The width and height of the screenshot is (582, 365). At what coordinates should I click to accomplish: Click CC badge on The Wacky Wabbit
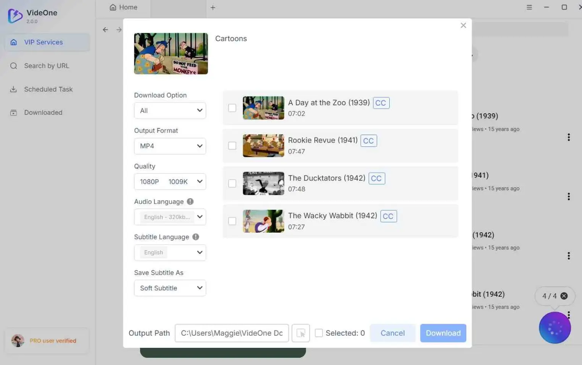[389, 216]
